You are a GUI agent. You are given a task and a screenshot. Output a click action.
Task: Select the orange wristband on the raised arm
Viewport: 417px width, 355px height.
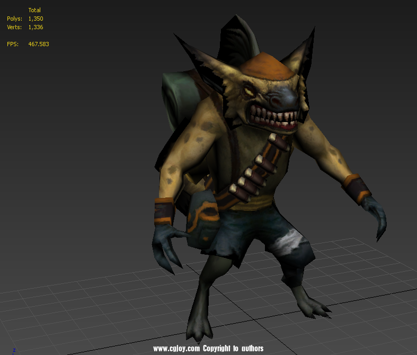(357, 189)
